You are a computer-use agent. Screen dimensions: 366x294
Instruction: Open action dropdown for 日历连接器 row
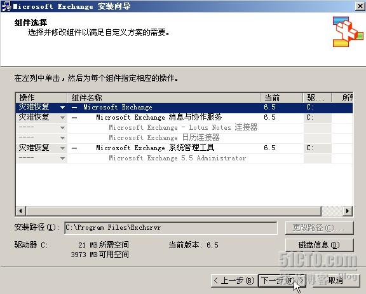(62, 138)
